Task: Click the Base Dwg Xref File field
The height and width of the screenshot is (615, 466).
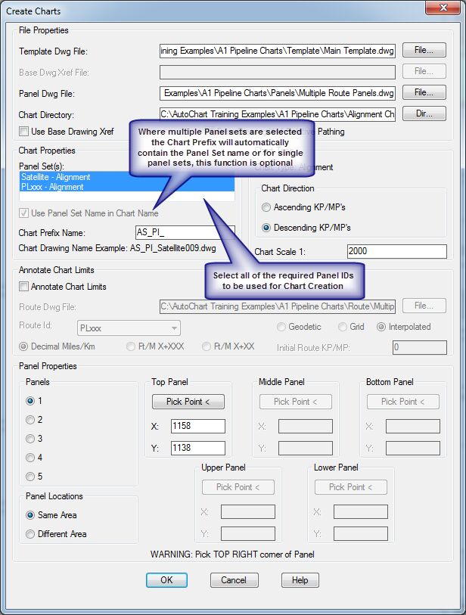Action: 278,72
